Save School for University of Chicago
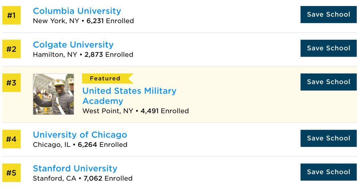 pos(329,138)
